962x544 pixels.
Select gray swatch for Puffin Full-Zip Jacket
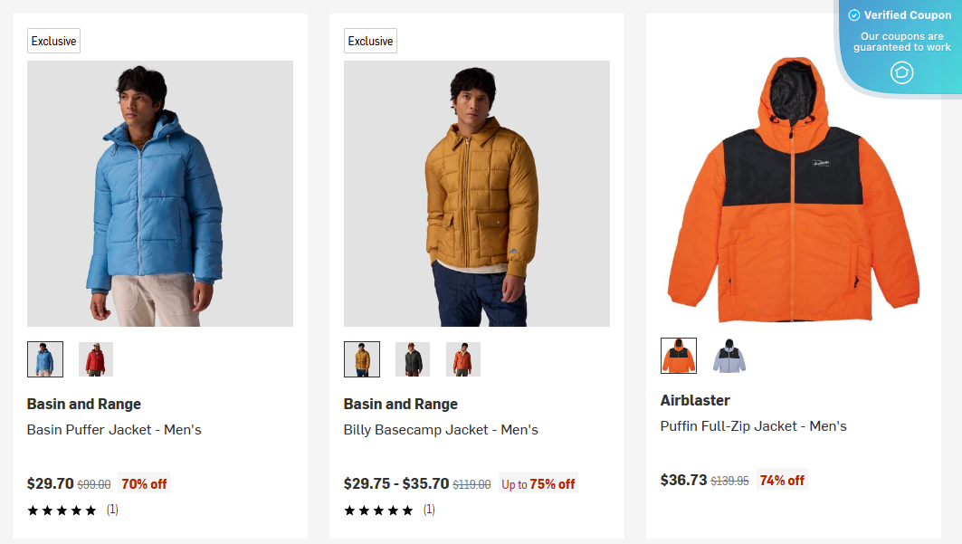click(729, 356)
